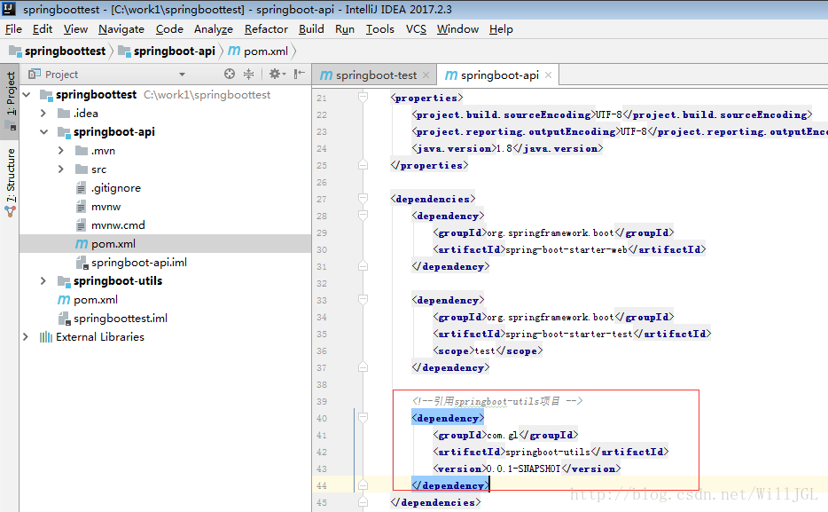Click the Collapse All icon in Project panel
This screenshot has height=512, width=828.
(249, 75)
